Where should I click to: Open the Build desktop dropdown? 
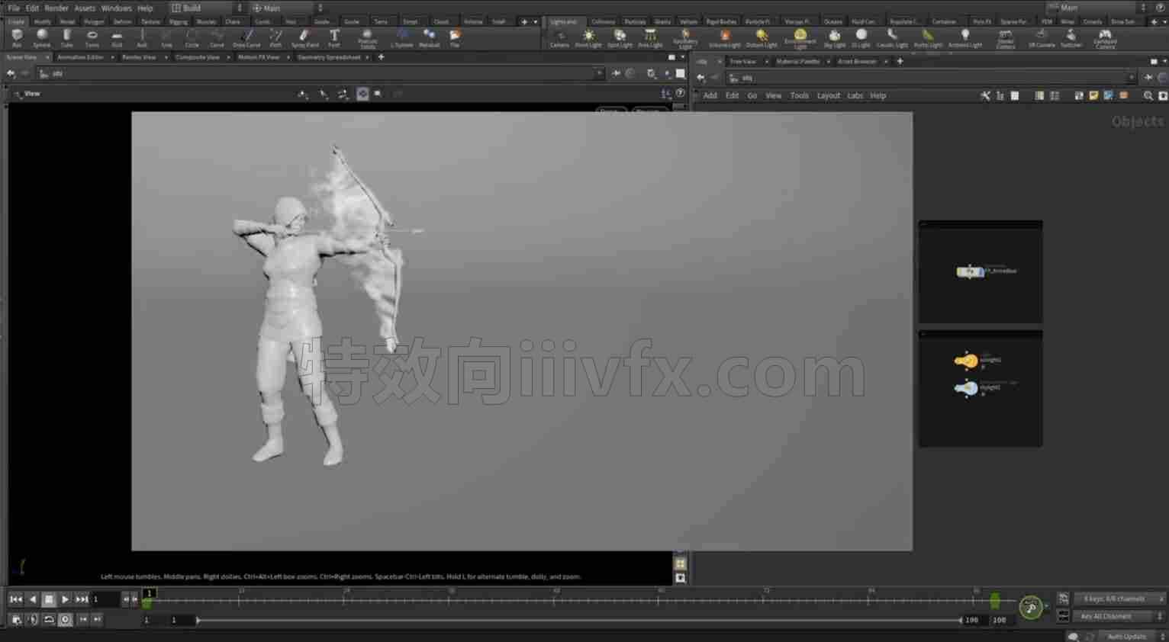[x=206, y=8]
